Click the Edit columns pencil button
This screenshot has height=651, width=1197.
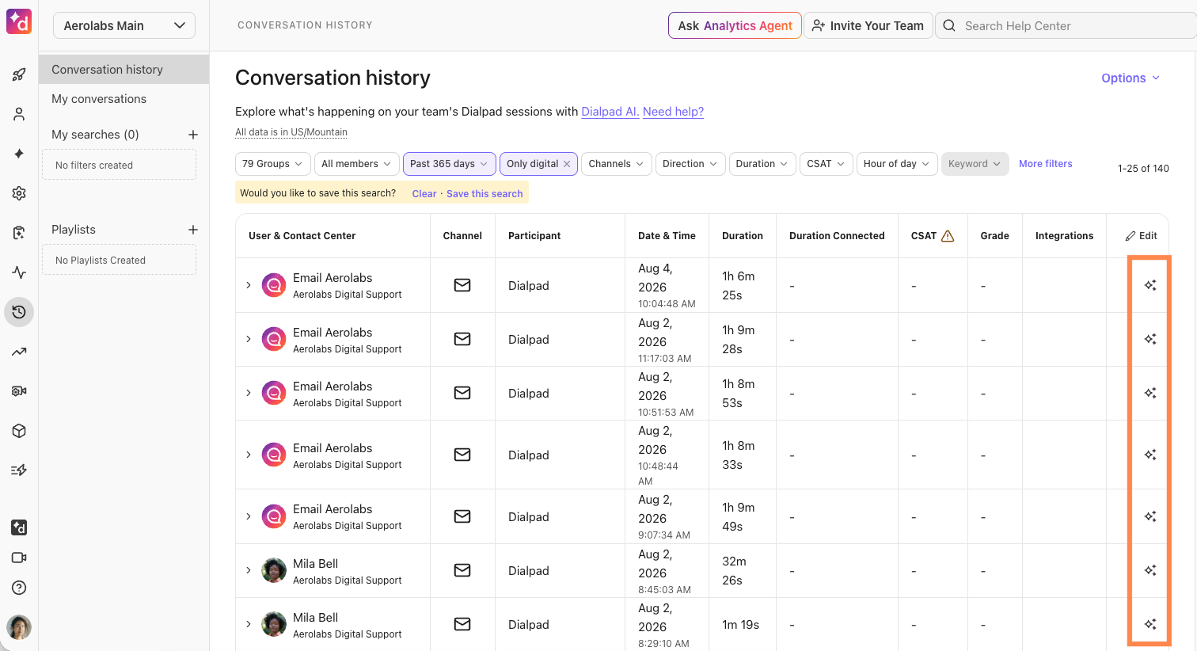pos(1141,236)
